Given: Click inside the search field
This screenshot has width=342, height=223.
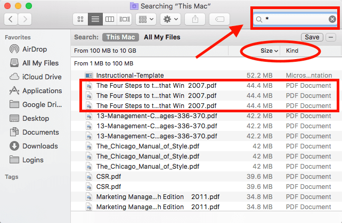Looking at the screenshot, I should [x=295, y=19].
